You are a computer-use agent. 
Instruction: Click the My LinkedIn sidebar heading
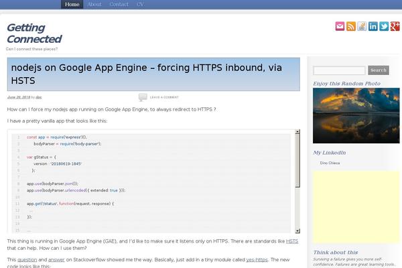[x=330, y=153]
